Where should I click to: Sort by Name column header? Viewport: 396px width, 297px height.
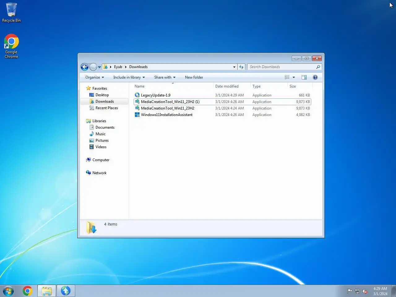173,86
